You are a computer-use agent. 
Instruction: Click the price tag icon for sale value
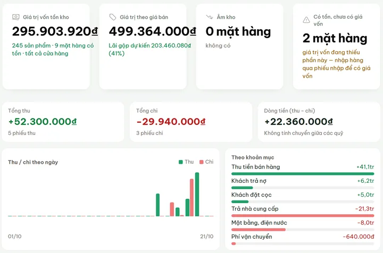112,17
